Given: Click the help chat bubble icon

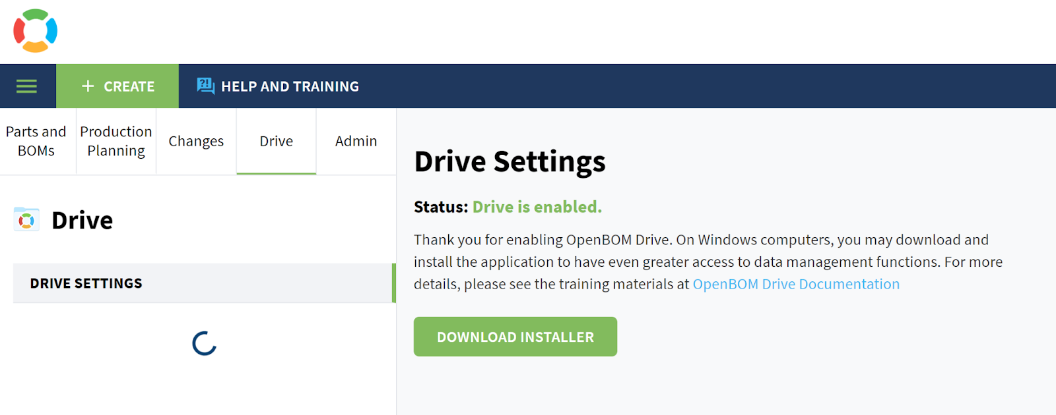Looking at the screenshot, I should tap(206, 86).
